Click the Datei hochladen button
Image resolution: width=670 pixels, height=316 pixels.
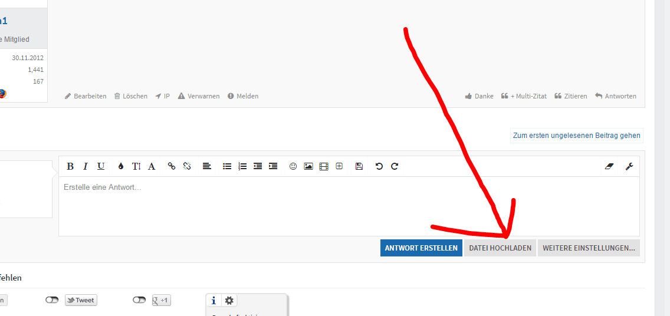(500, 248)
